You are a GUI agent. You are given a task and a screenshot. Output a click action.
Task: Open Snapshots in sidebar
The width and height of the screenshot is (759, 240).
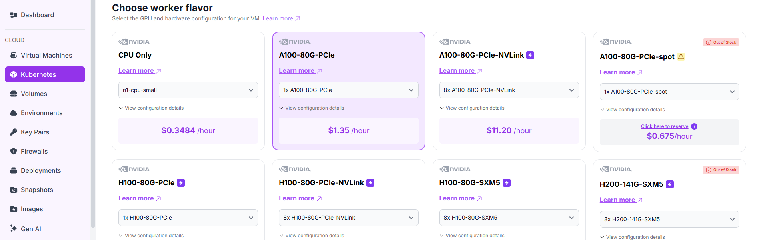(45, 190)
